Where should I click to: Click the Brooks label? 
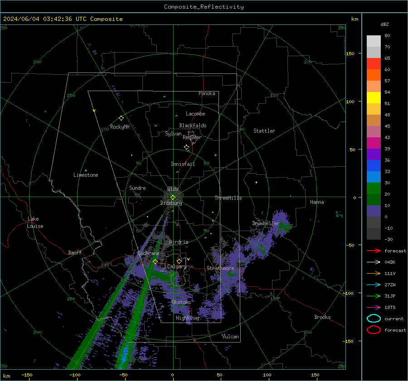(x=322, y=317)
